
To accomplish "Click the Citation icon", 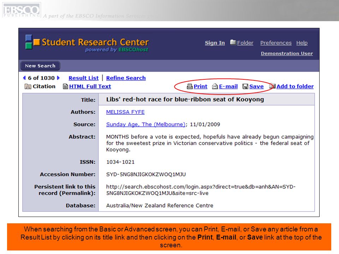I will point(28,87).
